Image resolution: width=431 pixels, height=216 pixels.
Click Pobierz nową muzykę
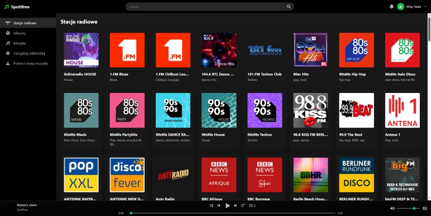tap(30, 63)
